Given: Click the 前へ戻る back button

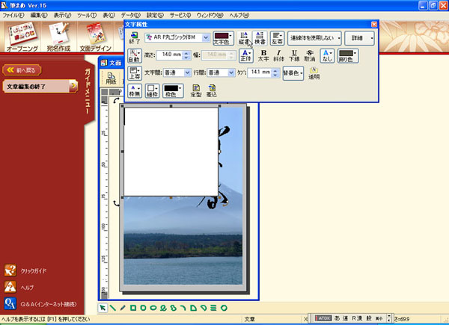Looking at the screenshot, I should (24, 69).
